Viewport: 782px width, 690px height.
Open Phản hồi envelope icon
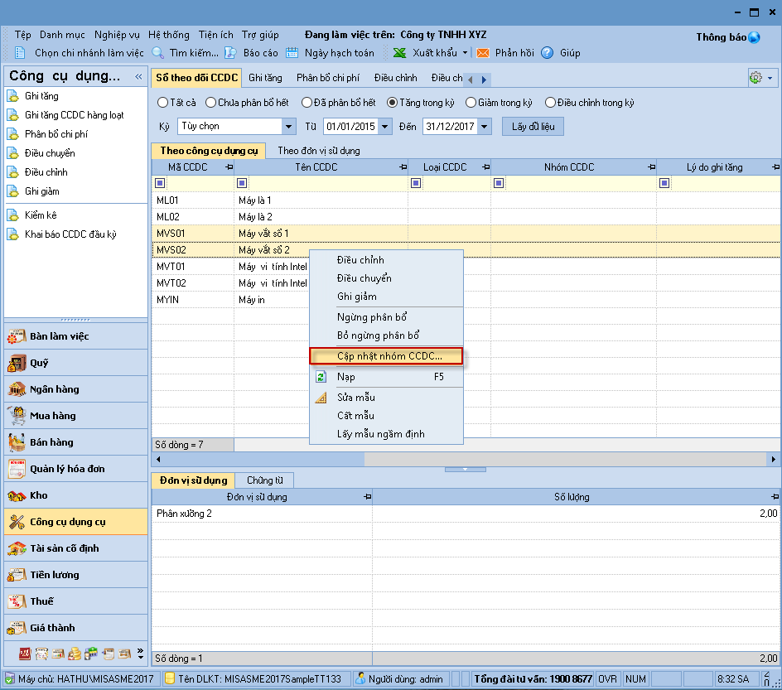[x=483, y=53]
